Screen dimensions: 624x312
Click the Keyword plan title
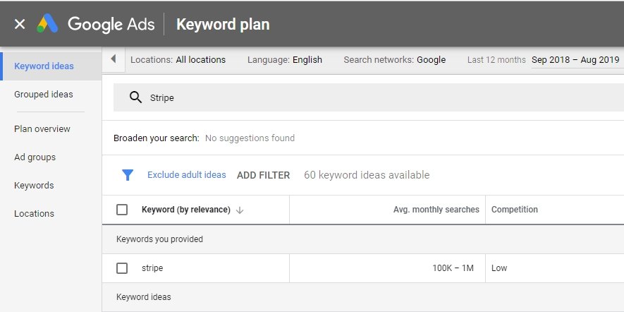223,24
